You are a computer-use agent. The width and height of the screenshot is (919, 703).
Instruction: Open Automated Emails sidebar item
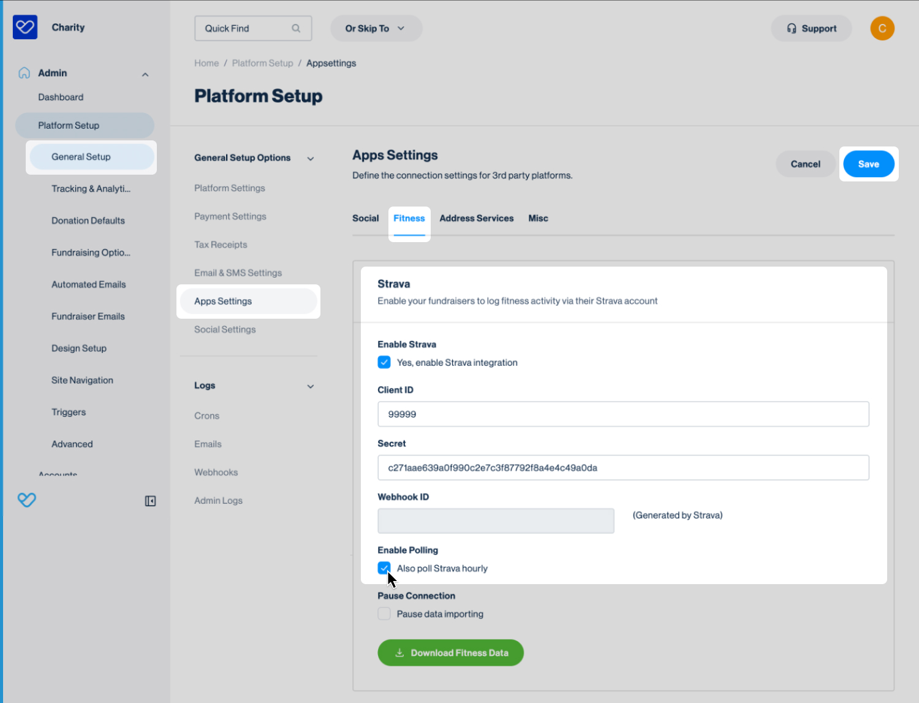89,284
